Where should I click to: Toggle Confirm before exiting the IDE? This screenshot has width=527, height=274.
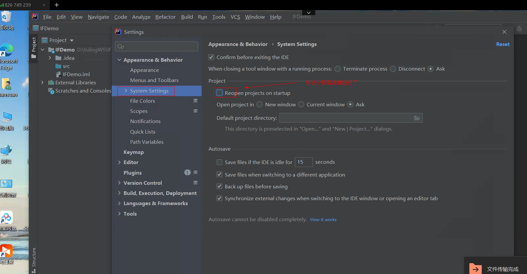(211, 57)
